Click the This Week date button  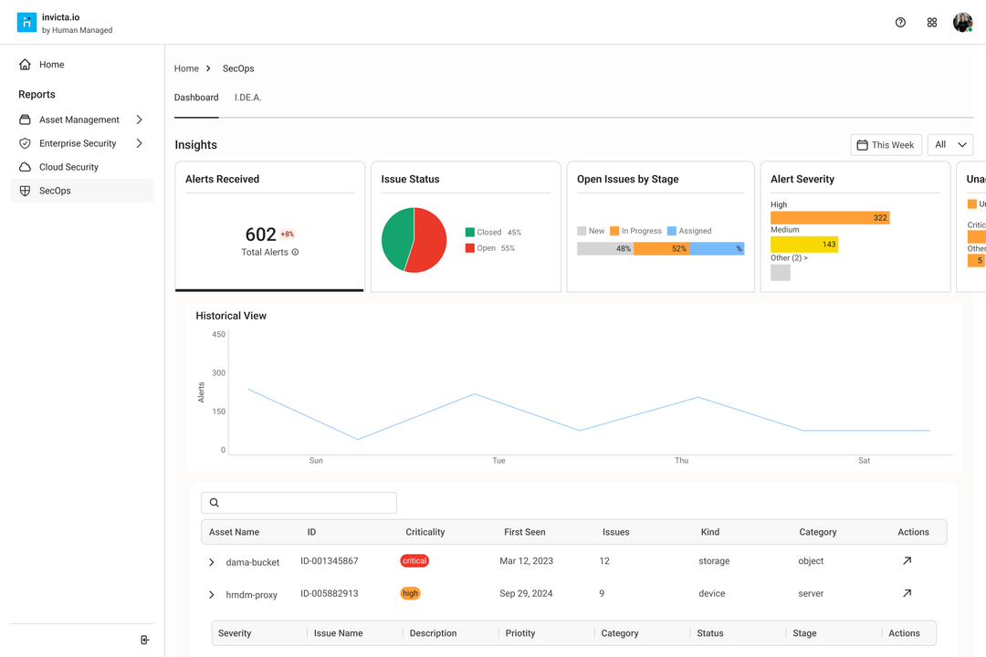click(886, 145)
